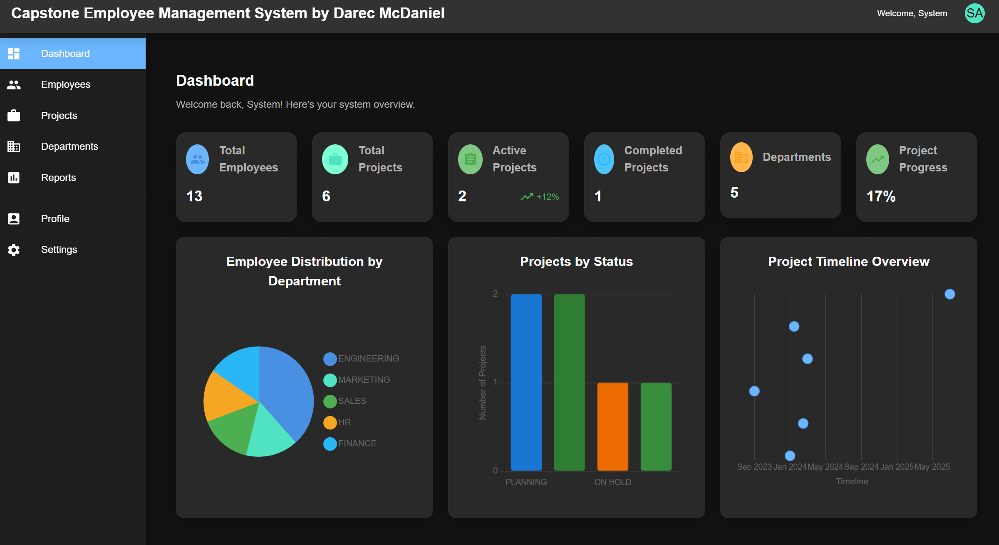Click the Project Progress trending icon

pyautogui.click(x=877, y=159)
